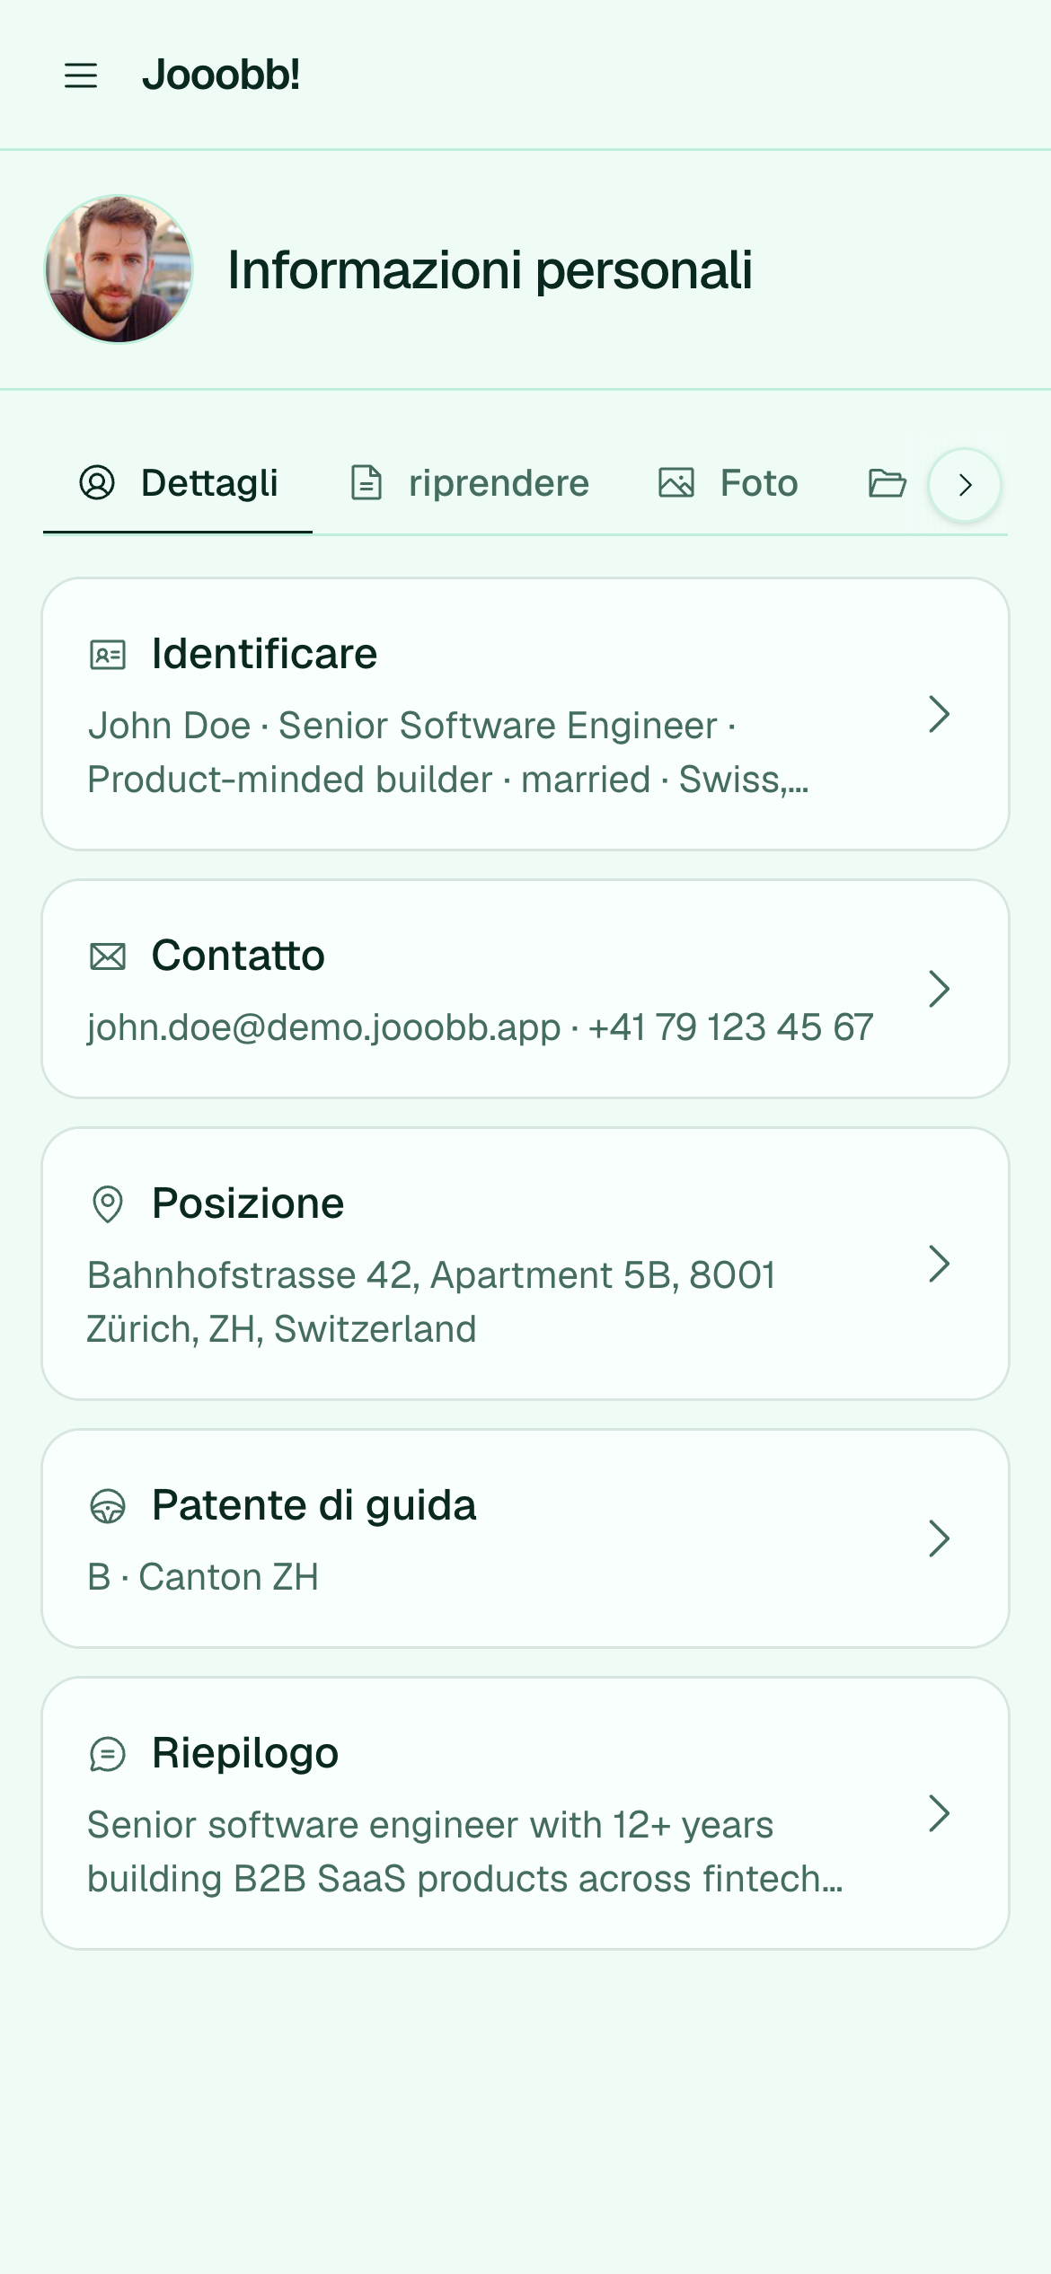
Task: Click the Informazioni personali page heading
Action: coord(490,269)
